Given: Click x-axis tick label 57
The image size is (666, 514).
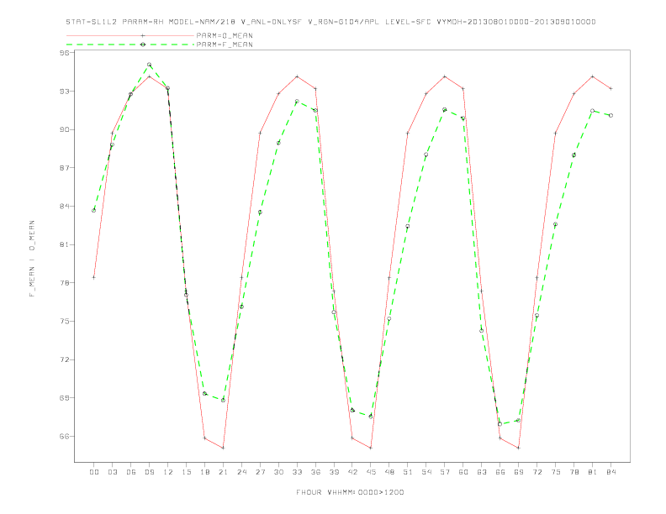Looking at the screenshot, I should (x=445, y=472).
